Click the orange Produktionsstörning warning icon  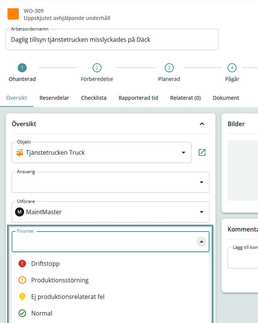click(x=22, y=280)
